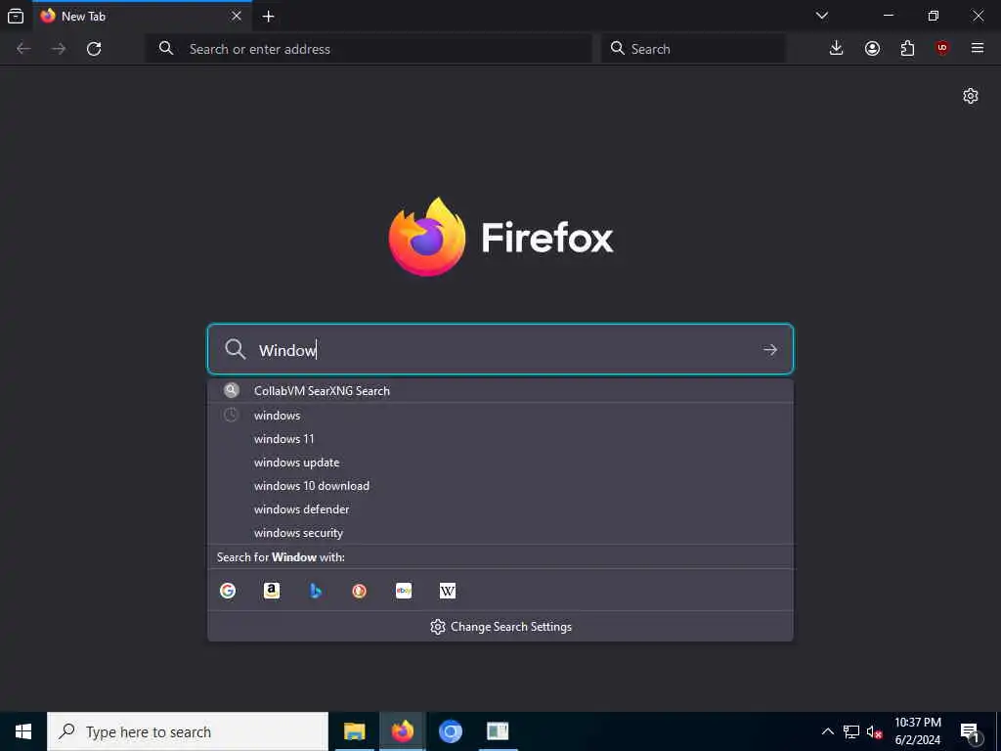1001x751 pixels.
Task: Choose the 'windows update' suggestion
Action: click(x=500, y=463)
